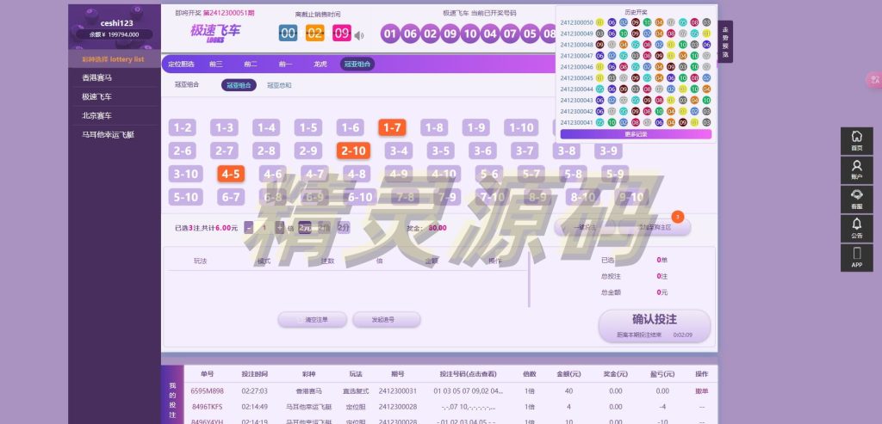Image resolution: width=882 pixels, height=424 pixels.
Task: Switch to 前一 play tab
Action: coord(285,64)
